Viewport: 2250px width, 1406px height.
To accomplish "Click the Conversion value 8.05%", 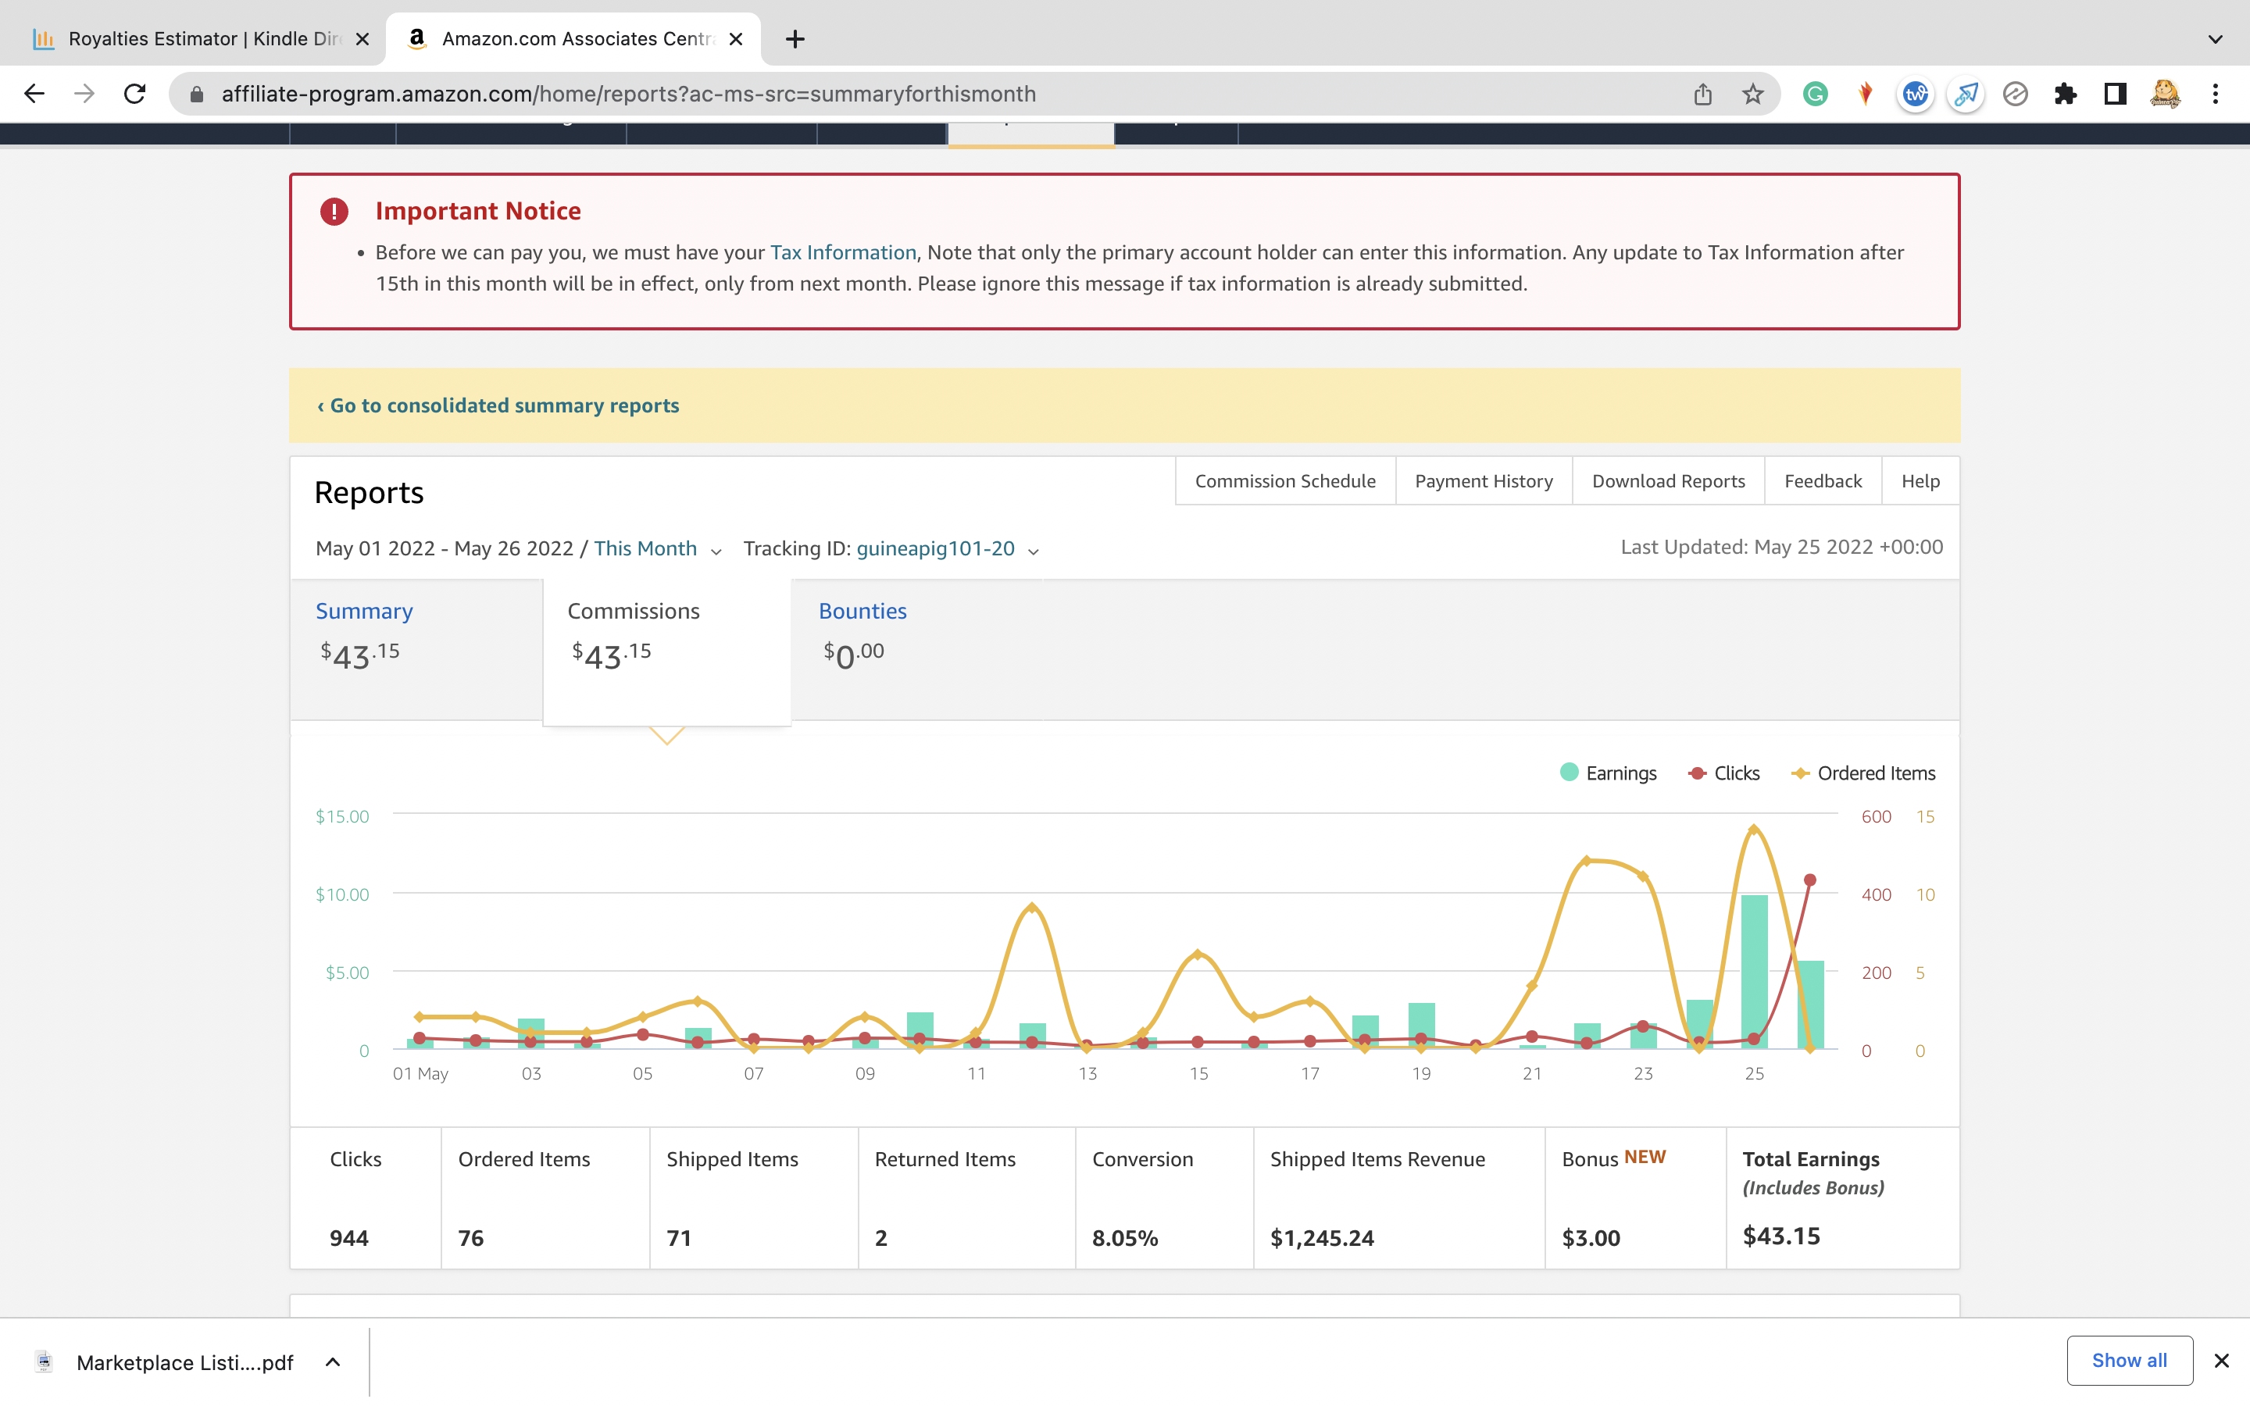I will pos(1125,1238).
